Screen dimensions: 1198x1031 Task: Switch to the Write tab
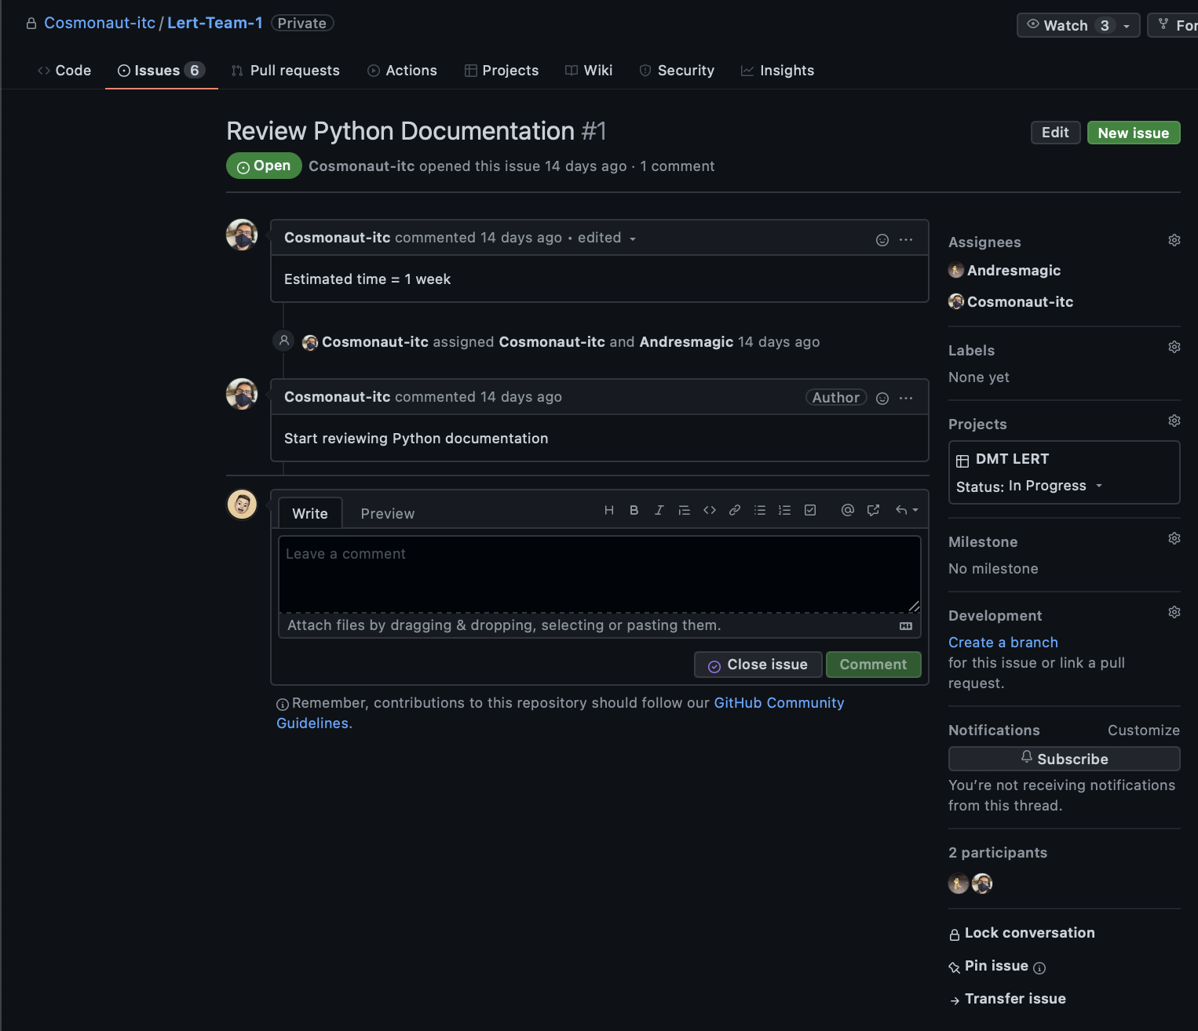[310, 513]
